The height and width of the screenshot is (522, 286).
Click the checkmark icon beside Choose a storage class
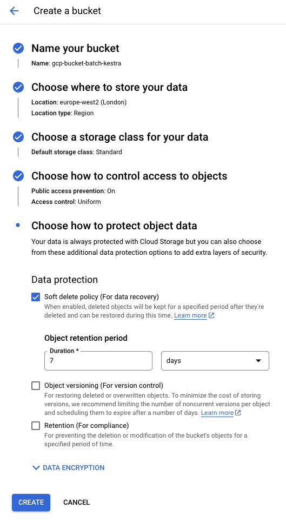(18, 137)
